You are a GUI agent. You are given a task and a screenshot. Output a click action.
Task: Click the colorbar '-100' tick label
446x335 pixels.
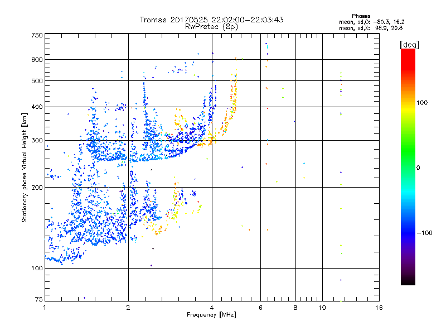pyautogui.click(x=425, y=233)
